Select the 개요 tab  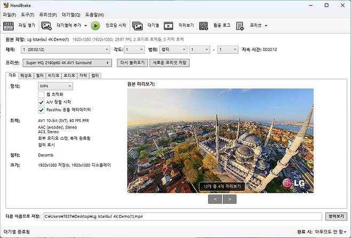click(12, 75)
